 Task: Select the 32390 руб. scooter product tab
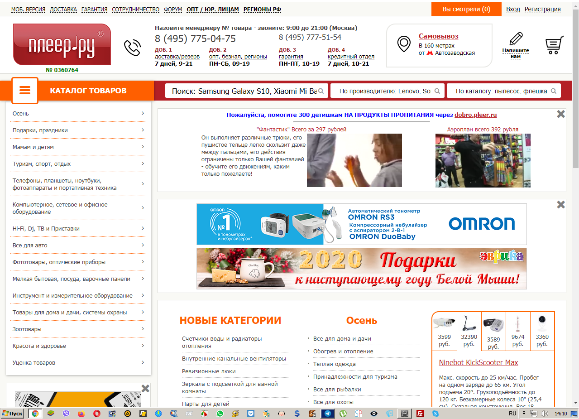[469, 332]
